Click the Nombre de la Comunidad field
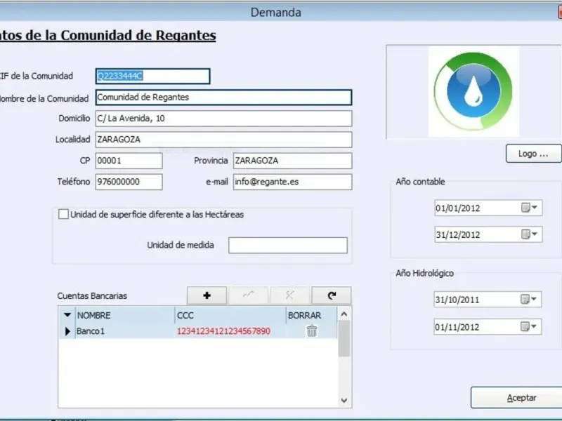The image size is (562, 421). (223, 98)
